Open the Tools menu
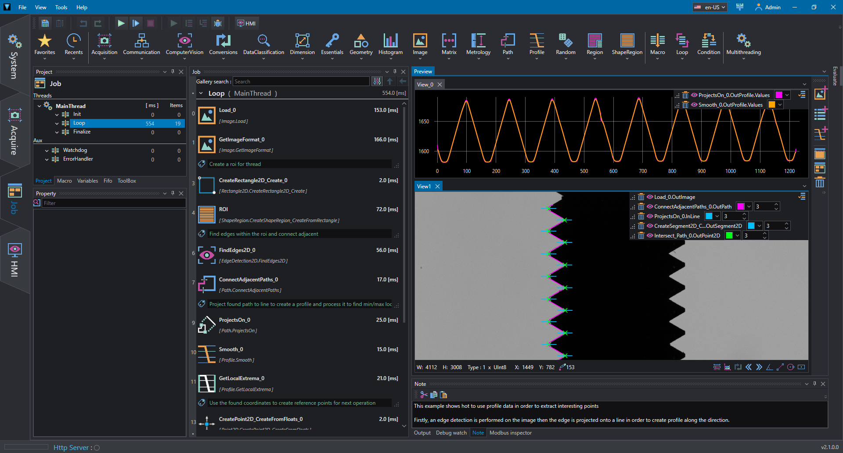The height and width of the screenshot is (453, 843). (61, 7)
